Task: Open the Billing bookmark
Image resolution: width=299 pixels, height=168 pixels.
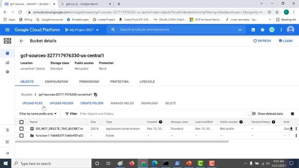Action: pos(26,20)
